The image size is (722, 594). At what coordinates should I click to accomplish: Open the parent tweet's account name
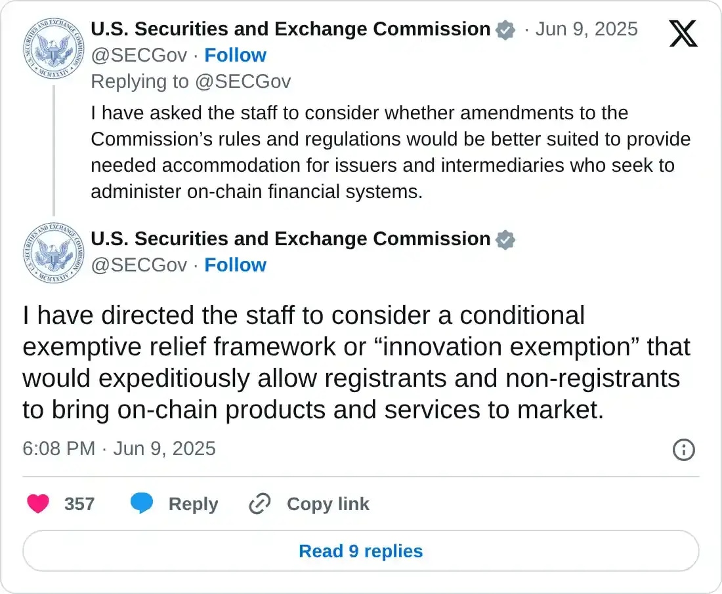click(290, 29)
